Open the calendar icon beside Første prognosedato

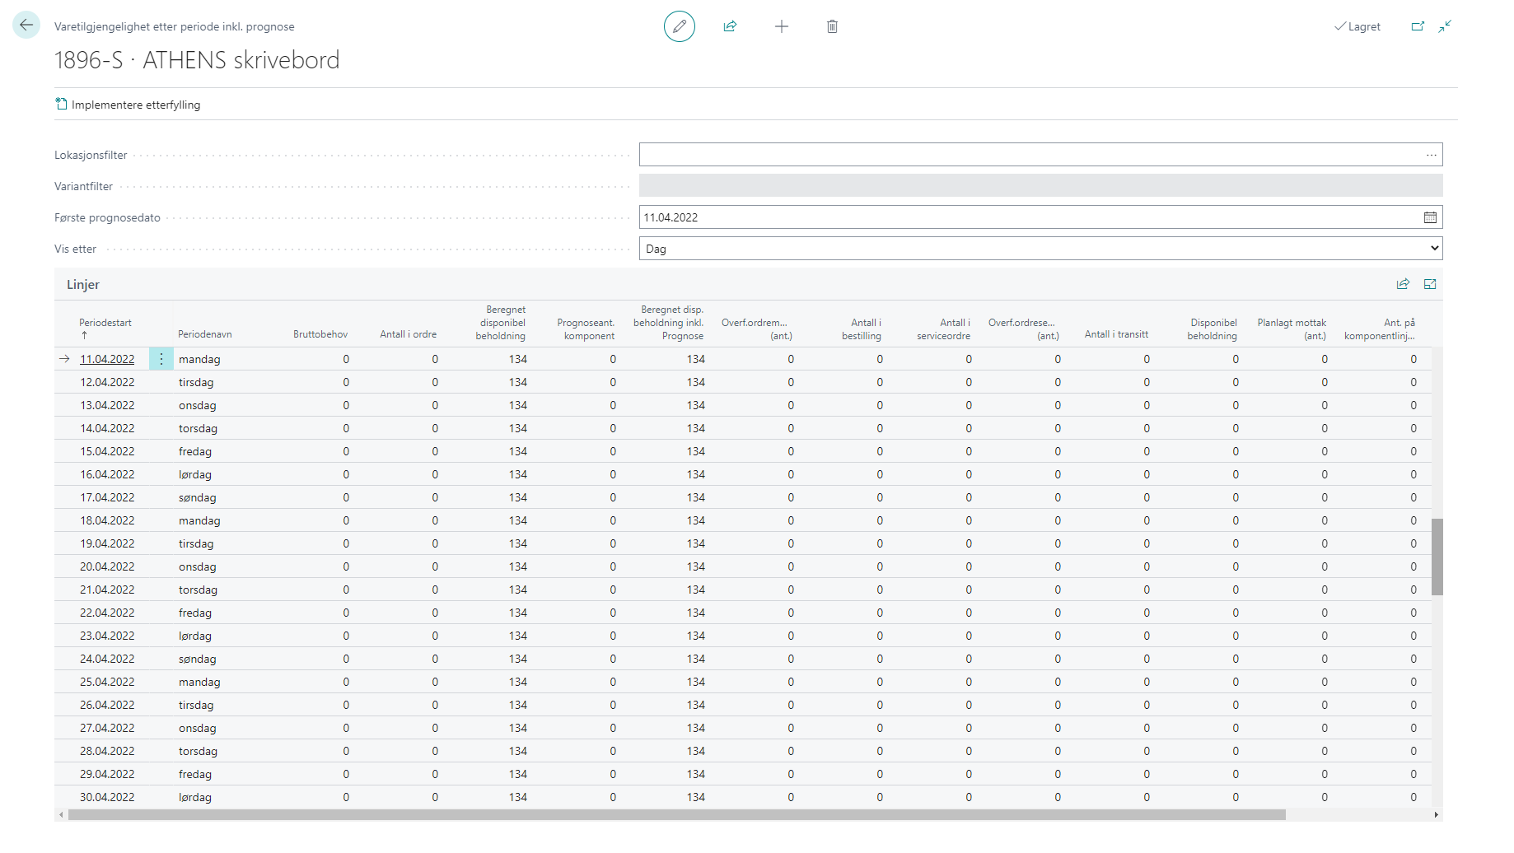click(1431, 217)
